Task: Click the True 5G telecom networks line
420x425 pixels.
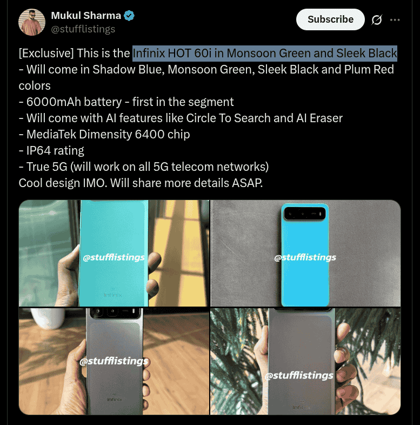Action: tap(144, 167)
